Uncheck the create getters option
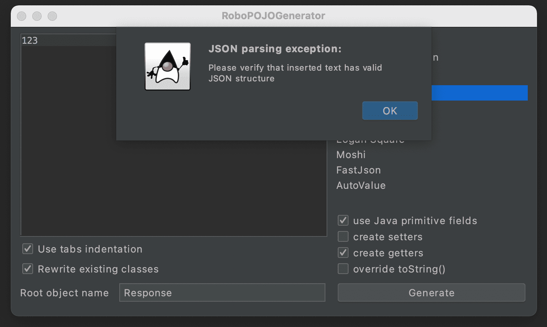Image resolution: width=547 pixels, height=327 pixels. (343, 253)
